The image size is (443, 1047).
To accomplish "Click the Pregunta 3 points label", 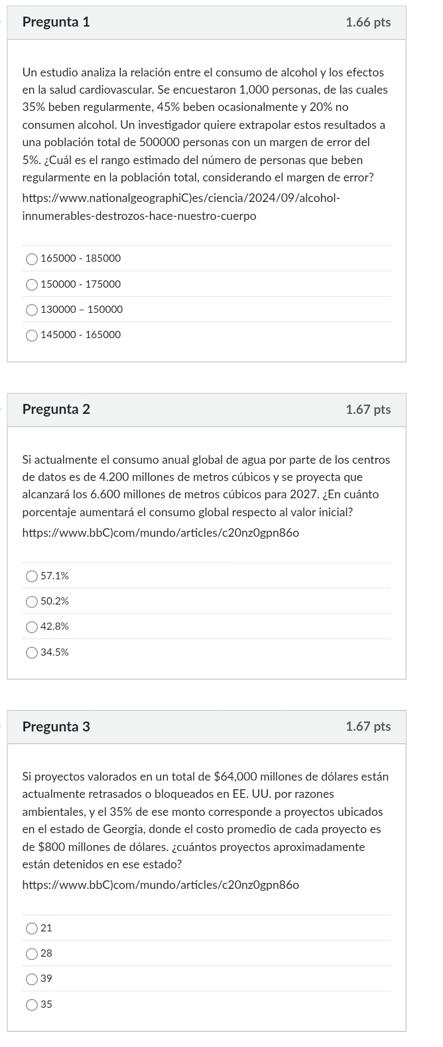I will [x=368, y=727].
